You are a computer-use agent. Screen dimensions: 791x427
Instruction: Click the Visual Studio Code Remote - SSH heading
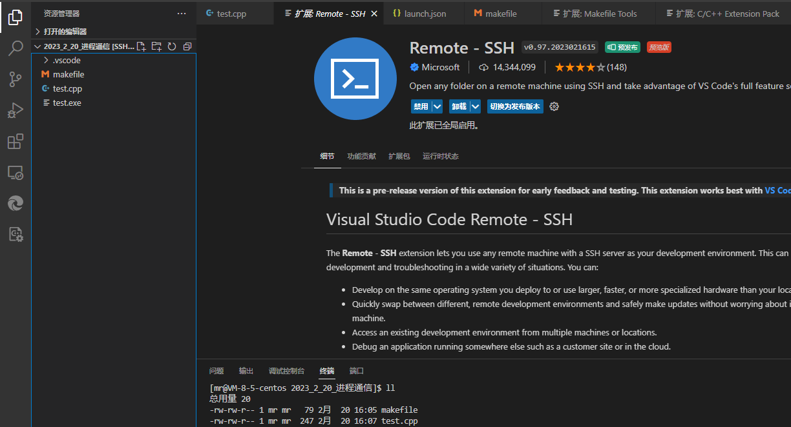pos(450,219)
